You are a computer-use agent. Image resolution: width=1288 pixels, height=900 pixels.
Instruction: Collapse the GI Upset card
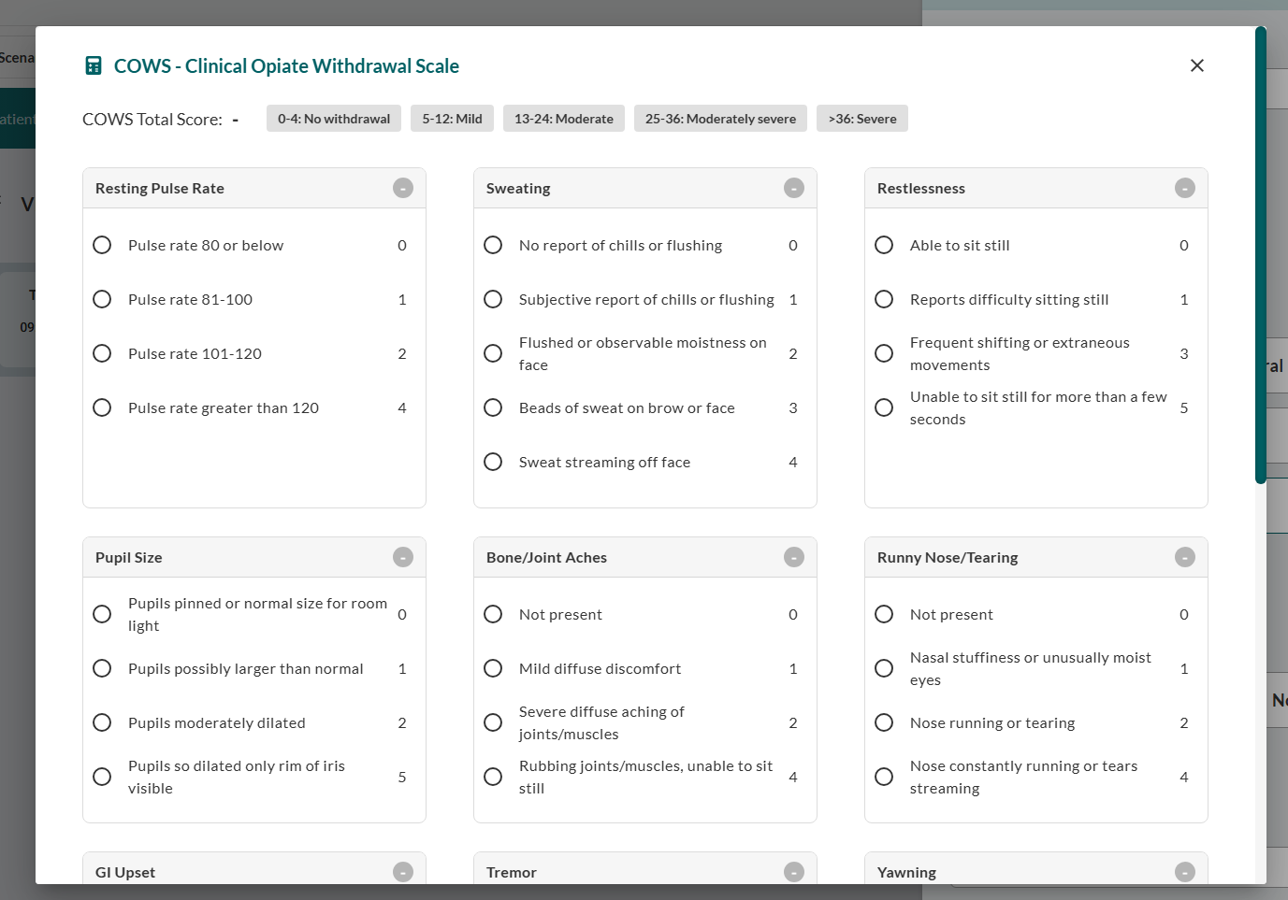tap(403, 872)
